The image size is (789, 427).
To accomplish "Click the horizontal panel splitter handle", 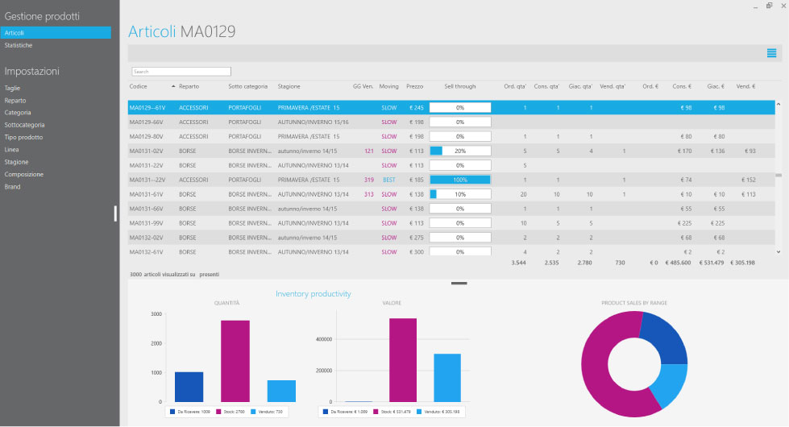I will click(459, 283).
